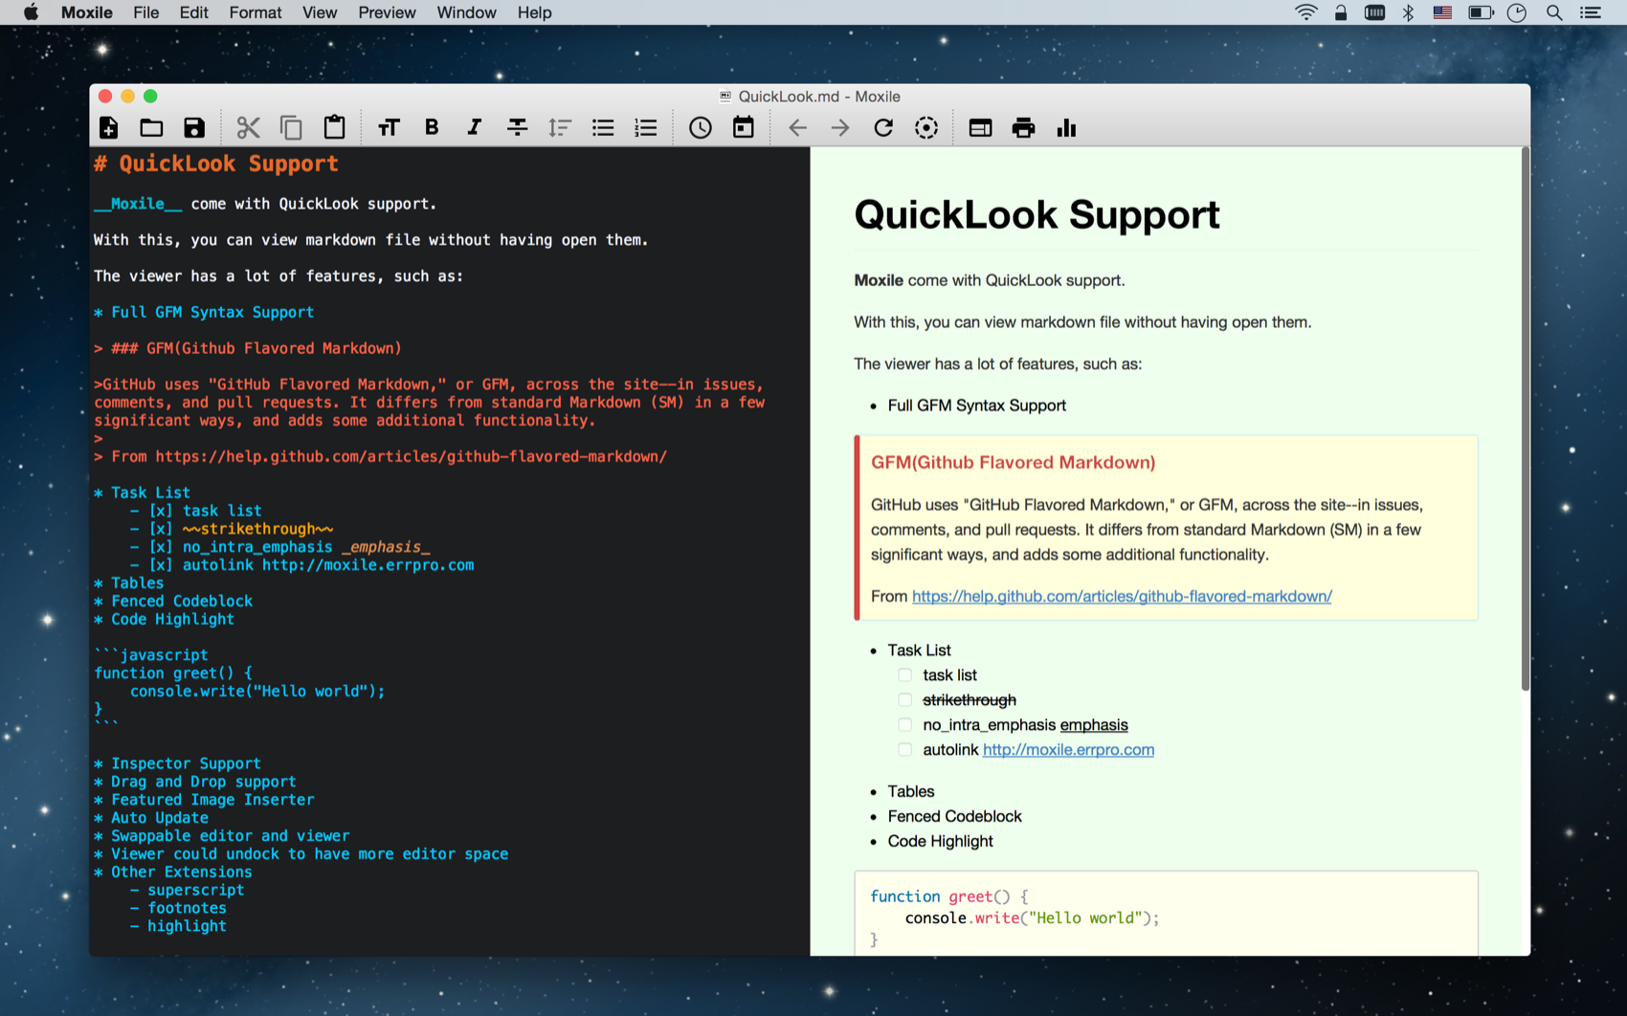Viewport: 1627px width, 1016px height.
Task: Insert current time with clock icon
Action: point(701,127)
